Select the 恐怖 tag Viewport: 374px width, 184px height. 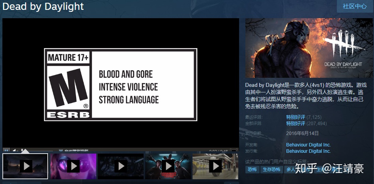click(252, 170)
